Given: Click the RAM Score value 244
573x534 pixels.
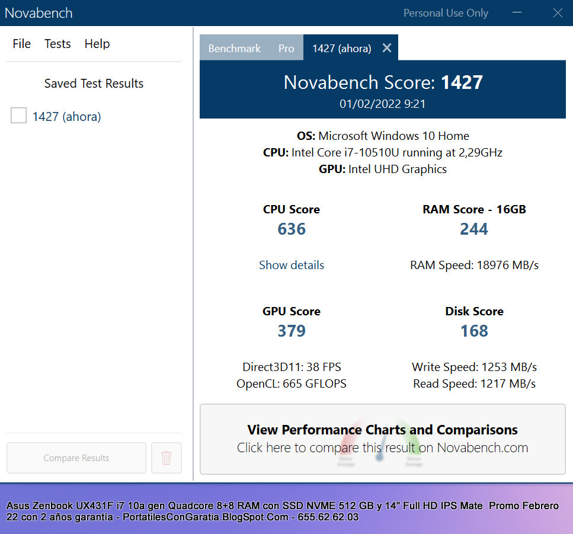Looking at the screenshot, I should point(474,229).
